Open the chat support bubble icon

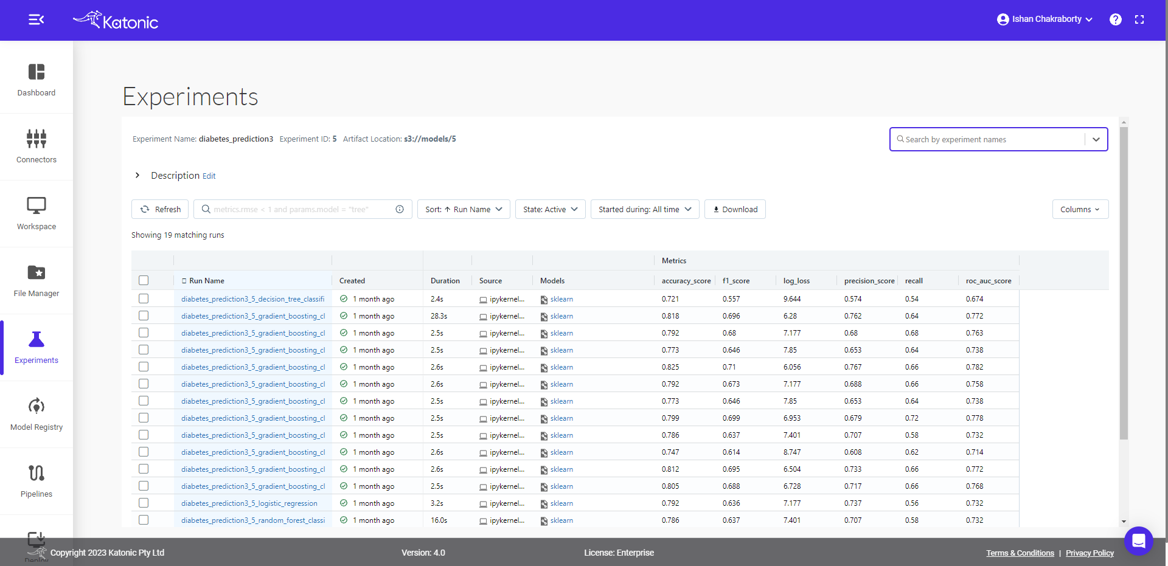point(1139,540)
